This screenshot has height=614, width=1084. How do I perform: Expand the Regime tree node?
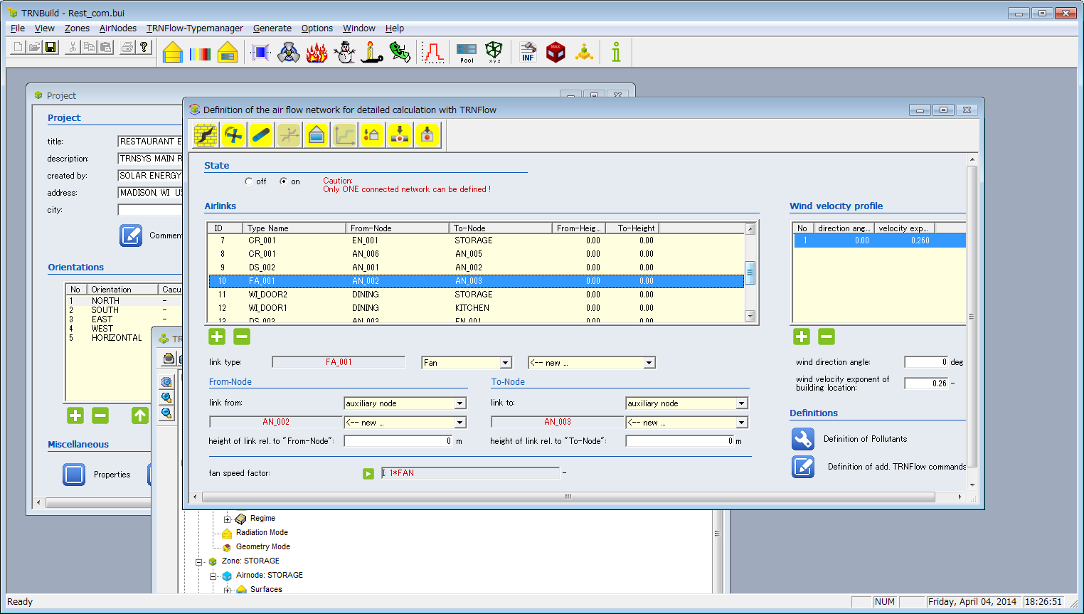[228, 519]
